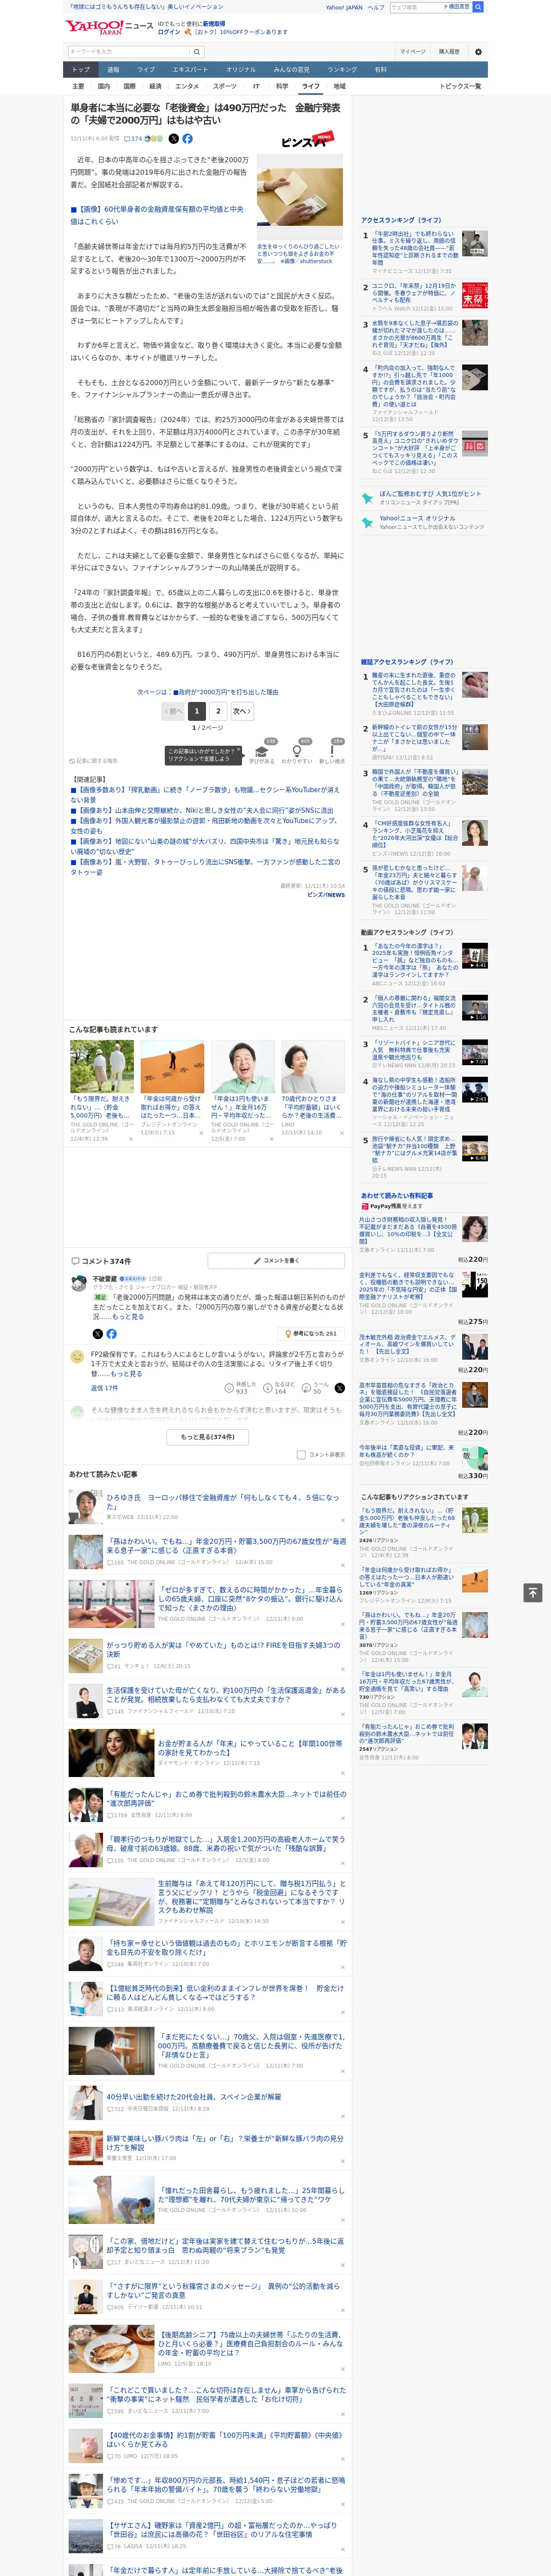Open the エキスパート main tab
This screenshot has width=551, height=2576.
(190, 70)
